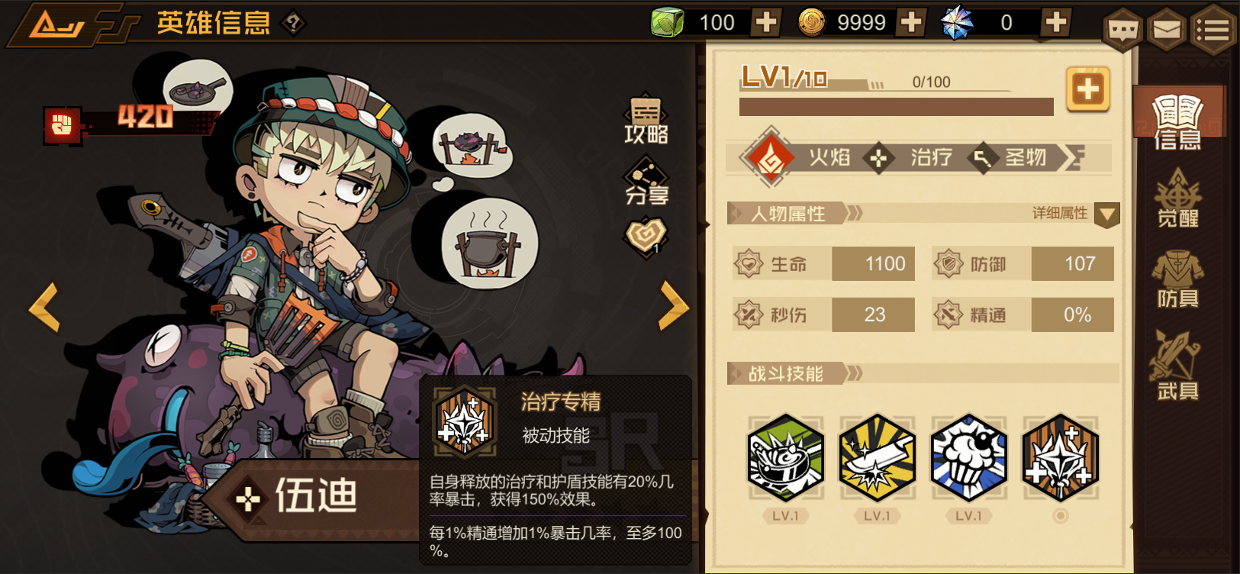Image resolution: width=1240 pixels, height=574 pixels.
Task: Click the orange level-up plus button
Action: click(1087, 90)
